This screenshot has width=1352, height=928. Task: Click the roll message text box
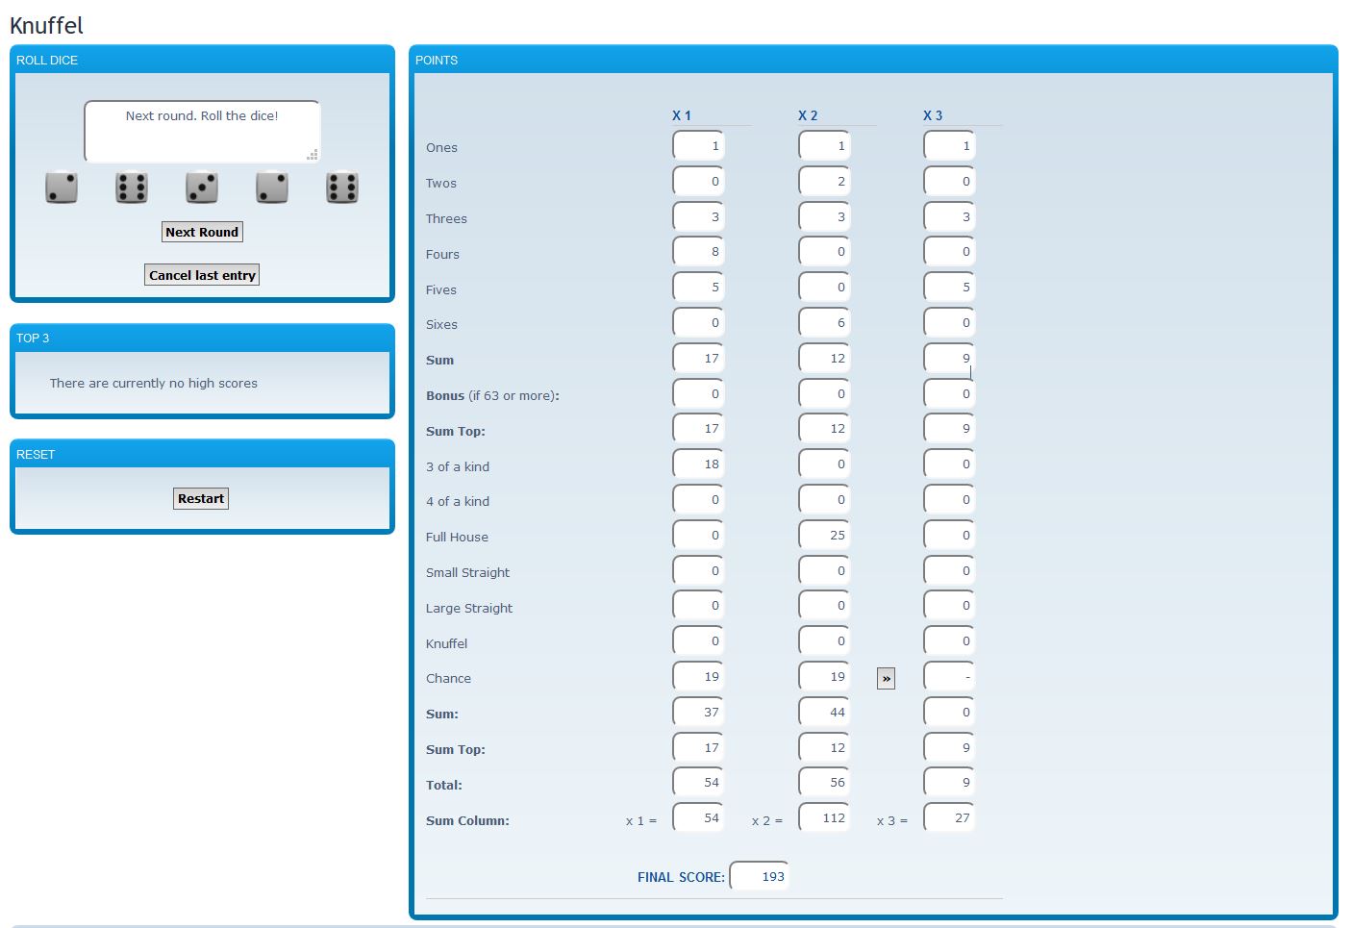click(x=202, y=131)
